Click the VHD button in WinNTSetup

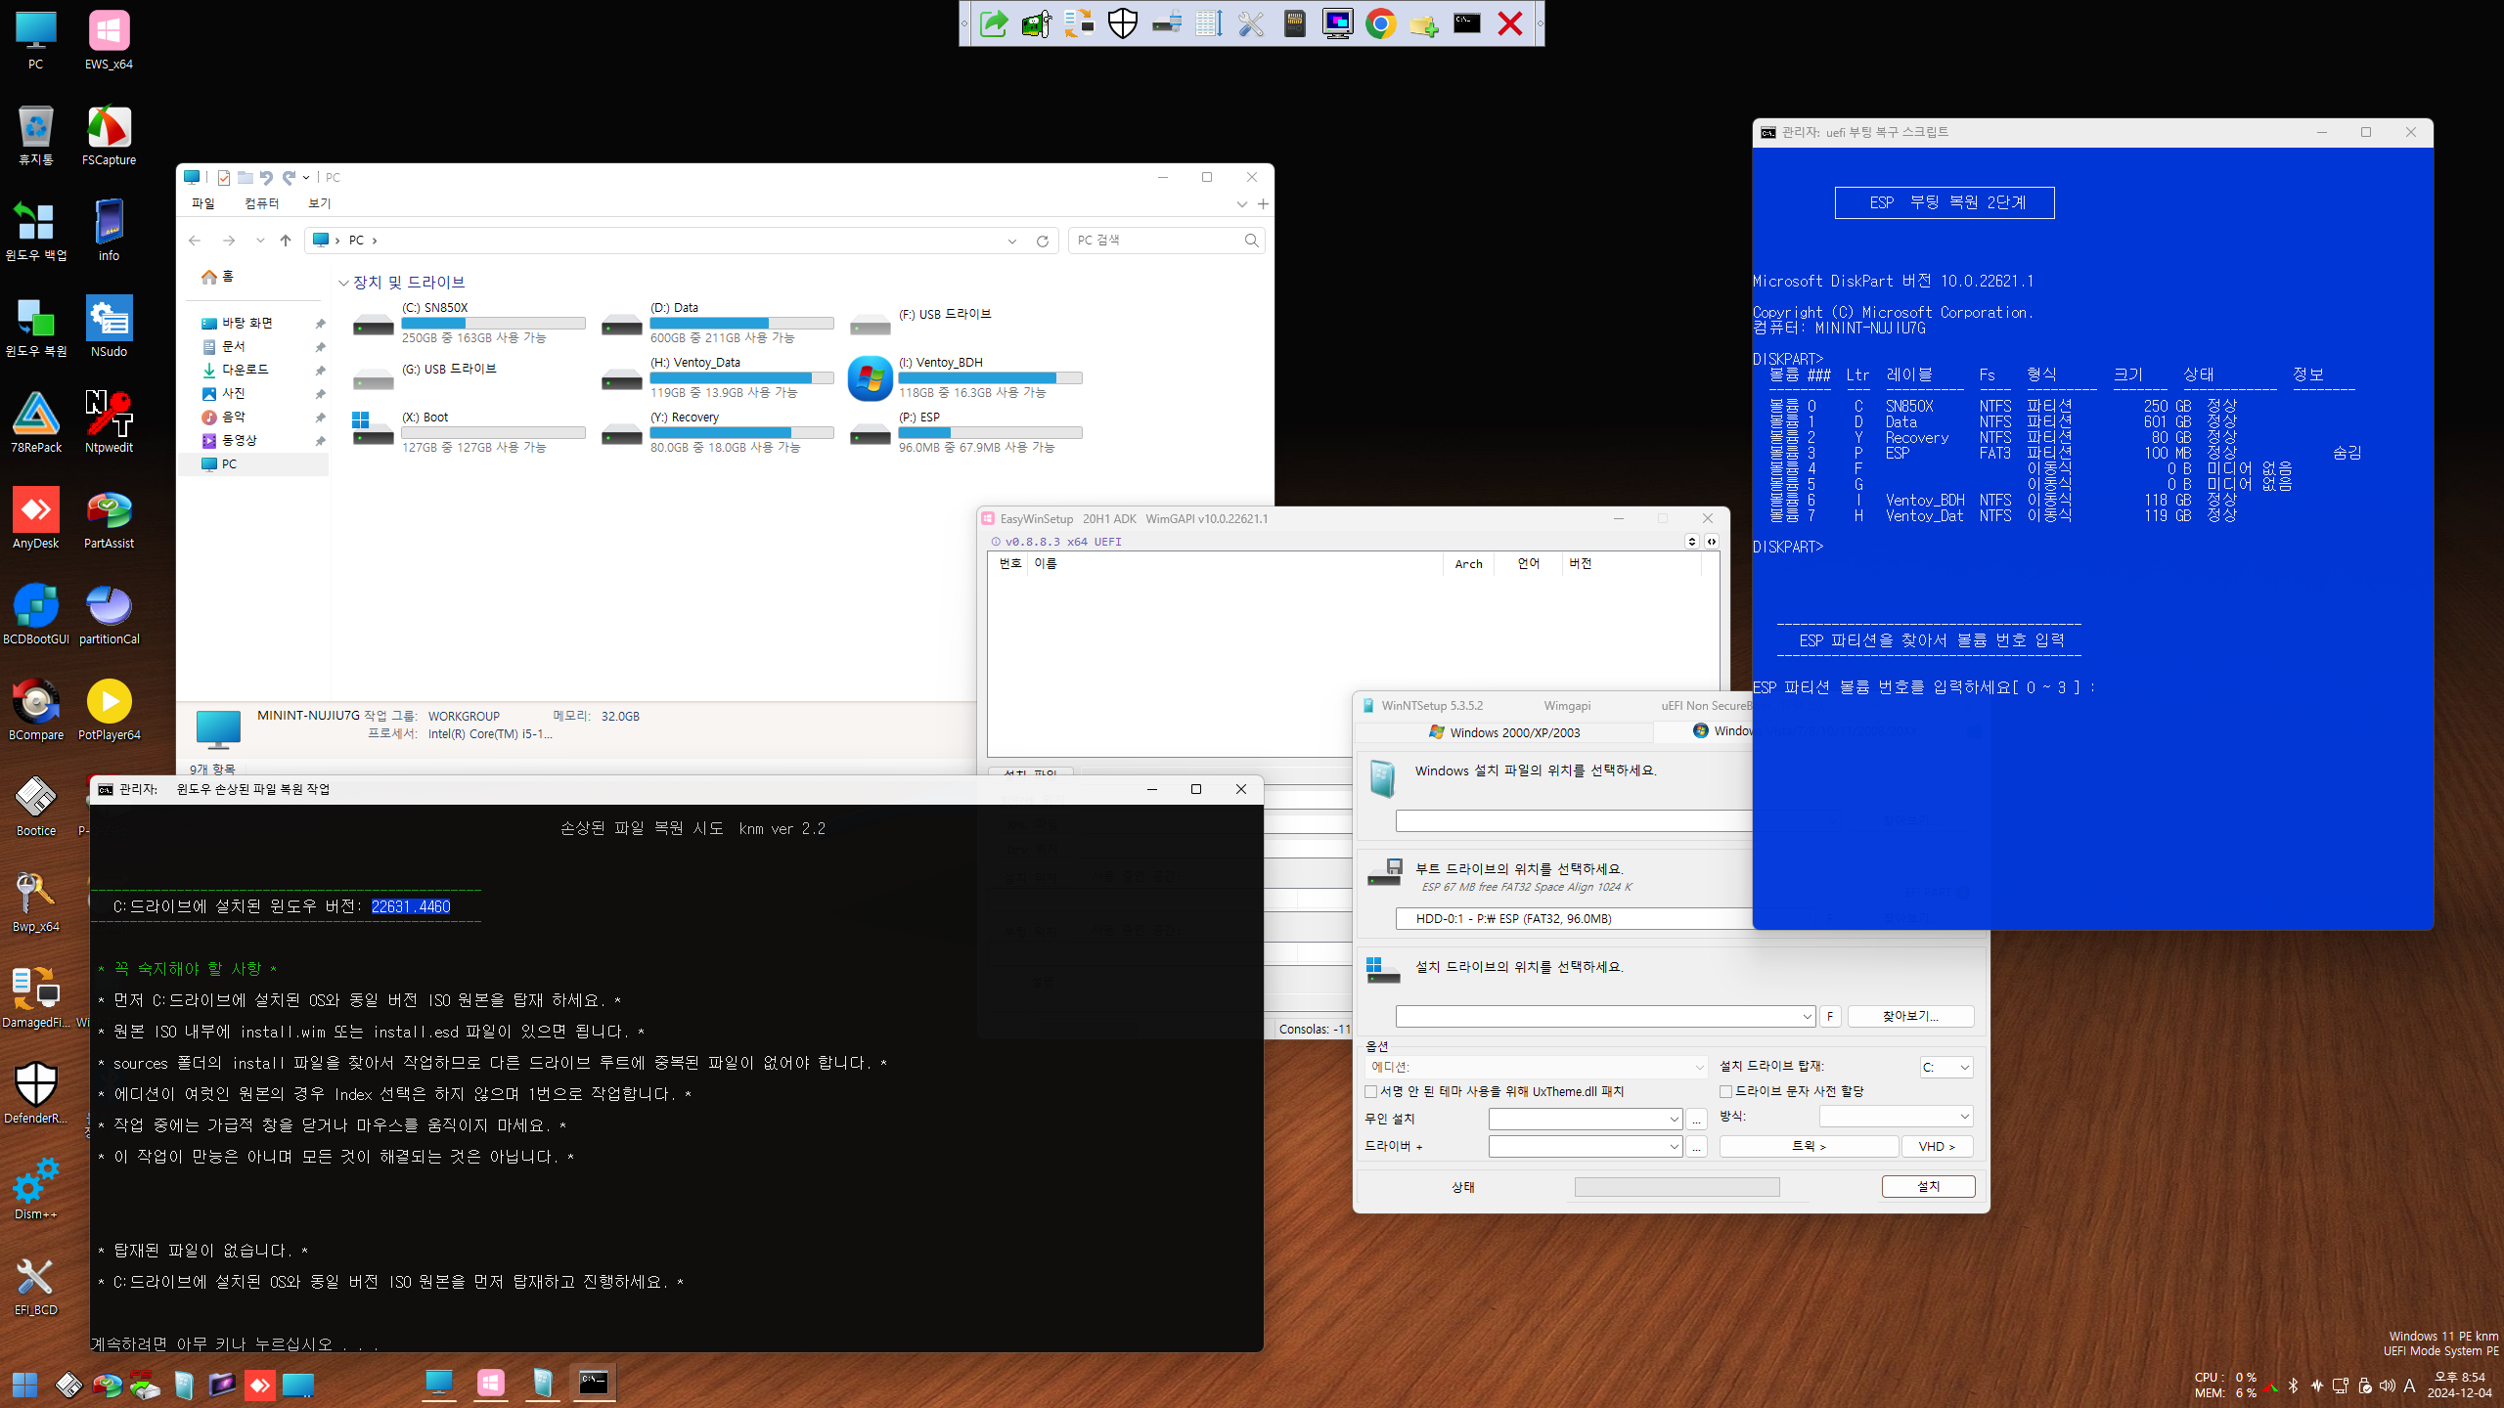(1937, 1146)
